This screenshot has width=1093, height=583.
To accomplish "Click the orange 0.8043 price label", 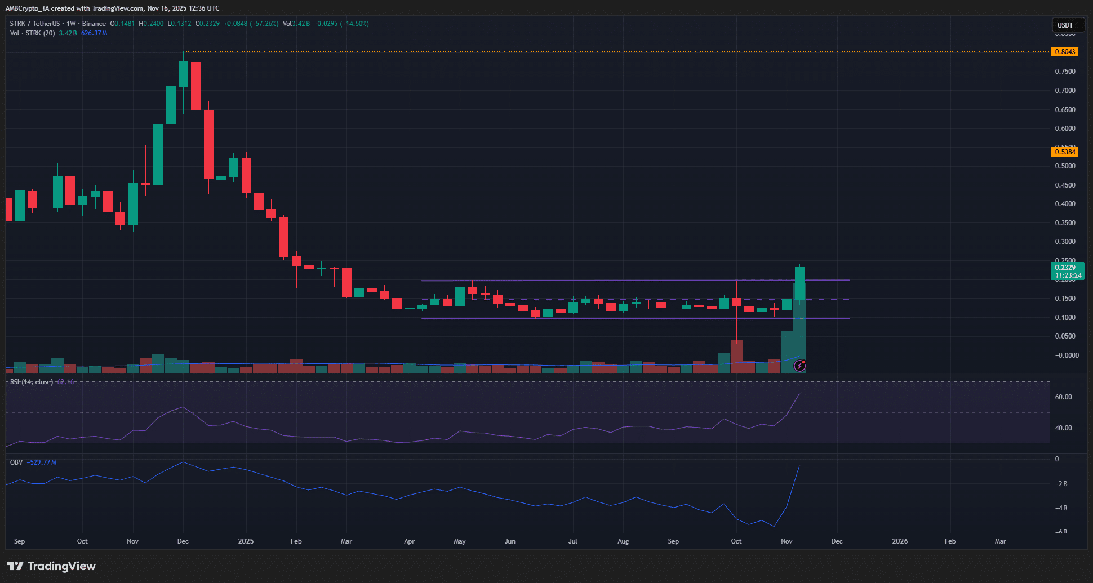I will pos(1064,52).
